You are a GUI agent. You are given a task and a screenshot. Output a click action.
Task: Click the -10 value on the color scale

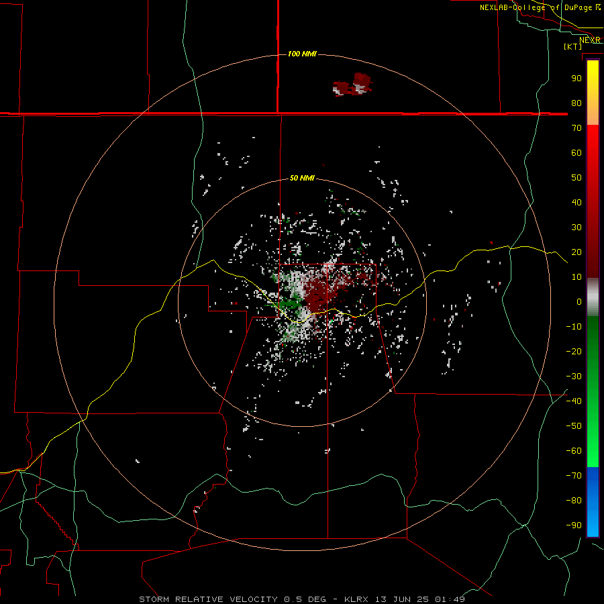(574, 327)
